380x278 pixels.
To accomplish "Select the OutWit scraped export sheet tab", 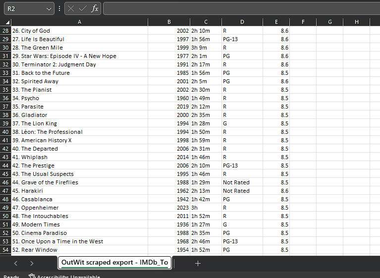I will pyautogui.click(x=114, y=263).
